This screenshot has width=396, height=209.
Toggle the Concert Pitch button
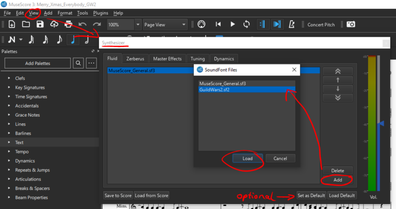(321, 25)
